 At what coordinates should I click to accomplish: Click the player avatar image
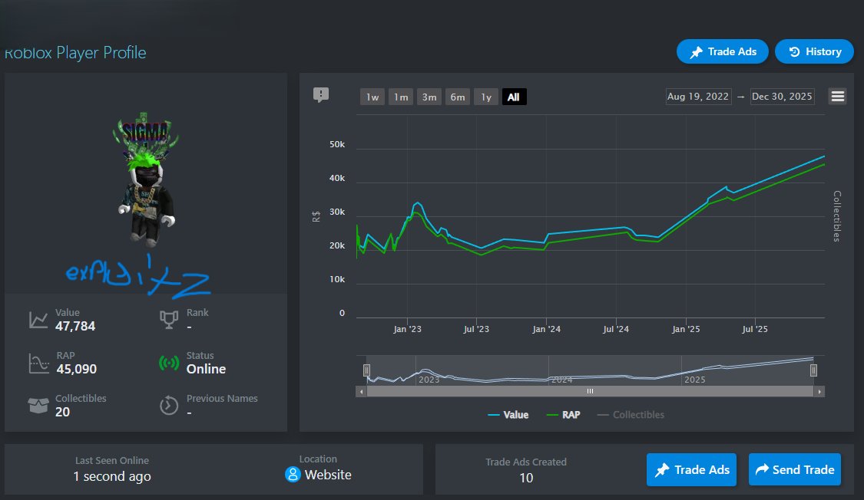point(146,179)
